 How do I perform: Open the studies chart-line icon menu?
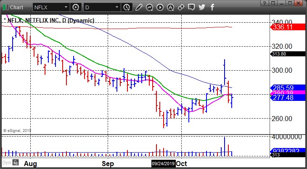point(149,8)
